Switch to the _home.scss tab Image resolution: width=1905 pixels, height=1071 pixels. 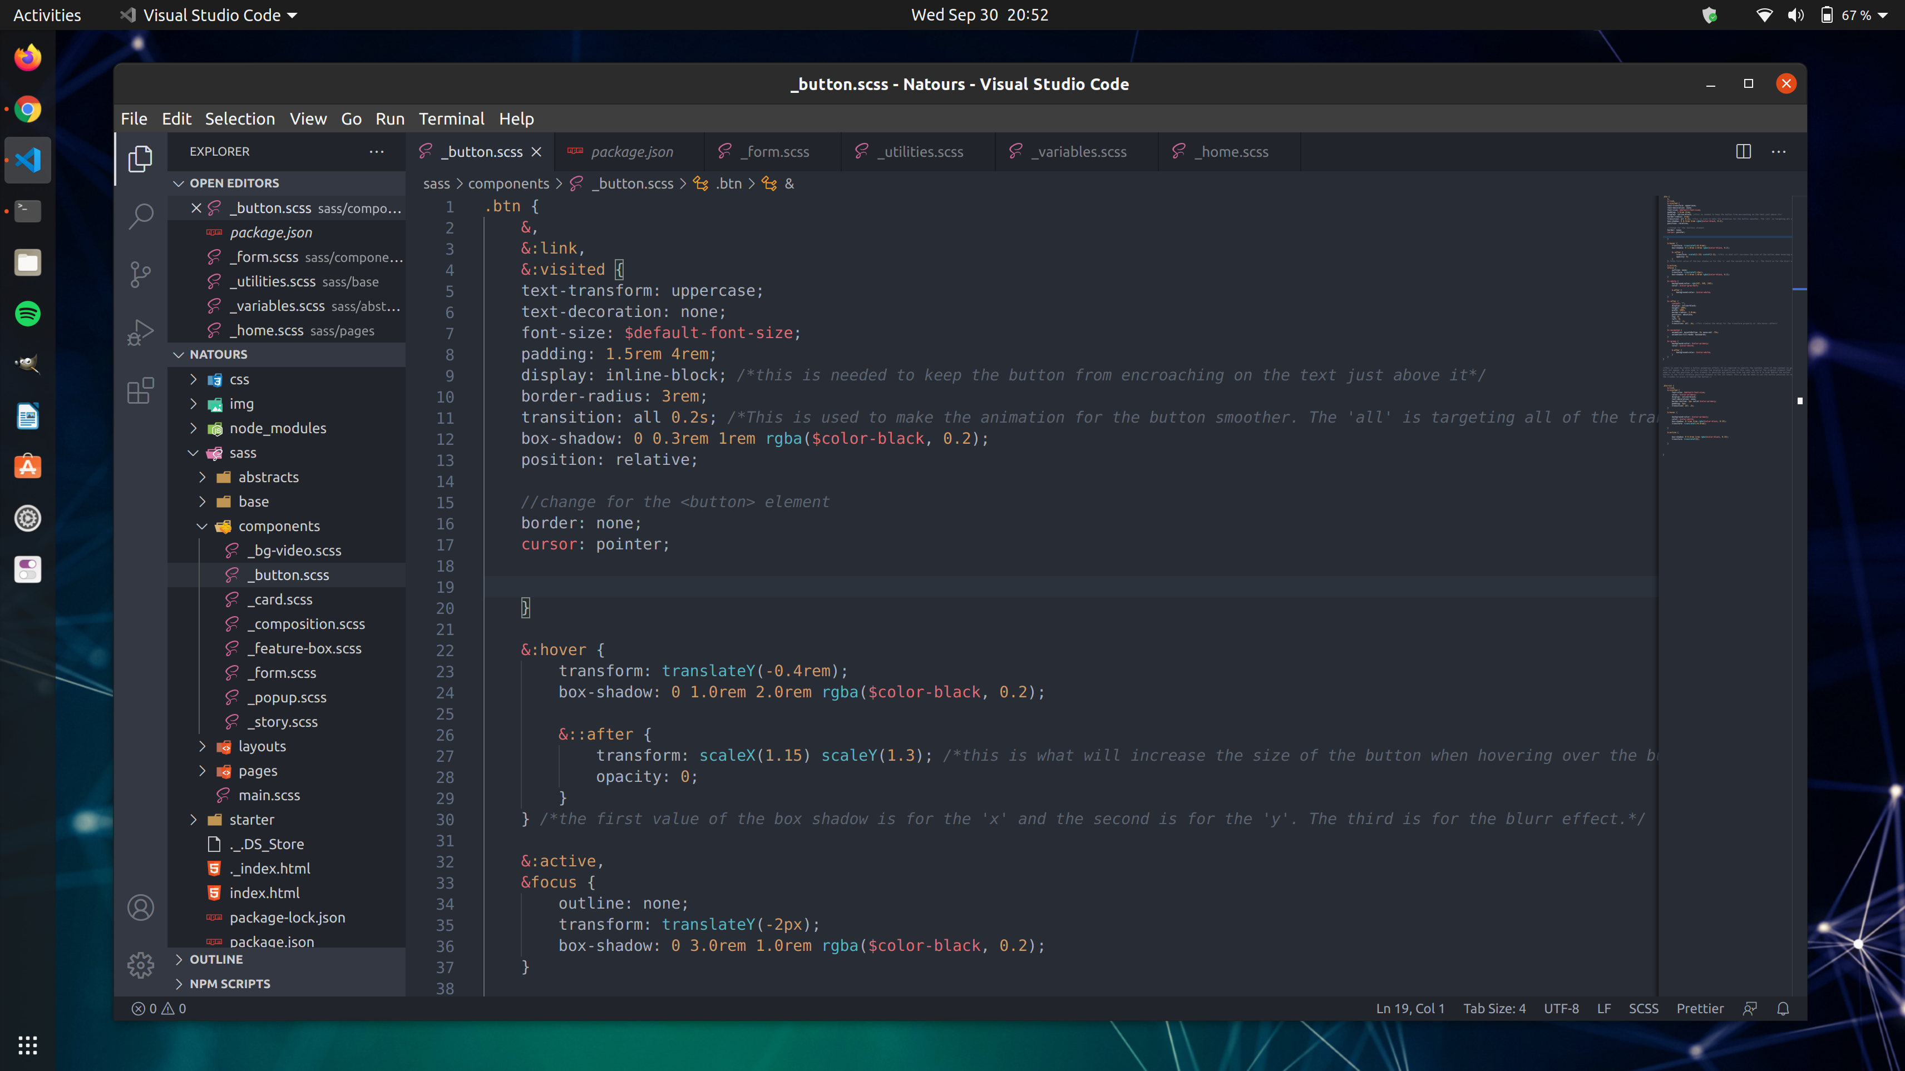click(x=1229, y=151)
